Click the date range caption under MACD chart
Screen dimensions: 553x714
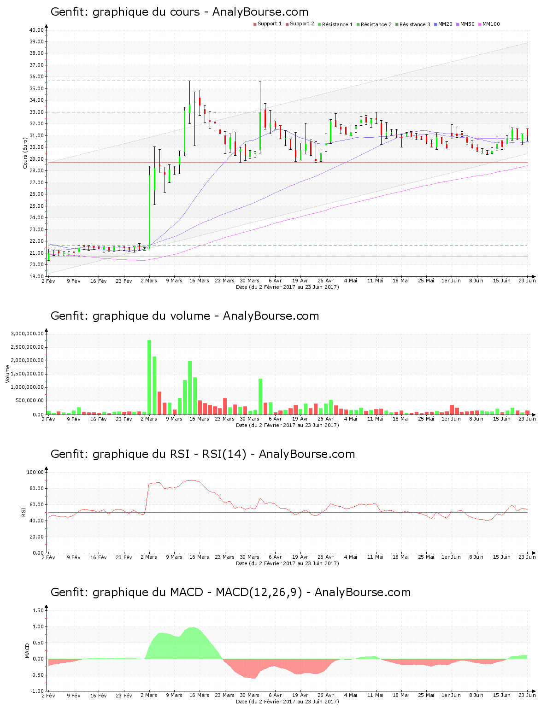288,702
